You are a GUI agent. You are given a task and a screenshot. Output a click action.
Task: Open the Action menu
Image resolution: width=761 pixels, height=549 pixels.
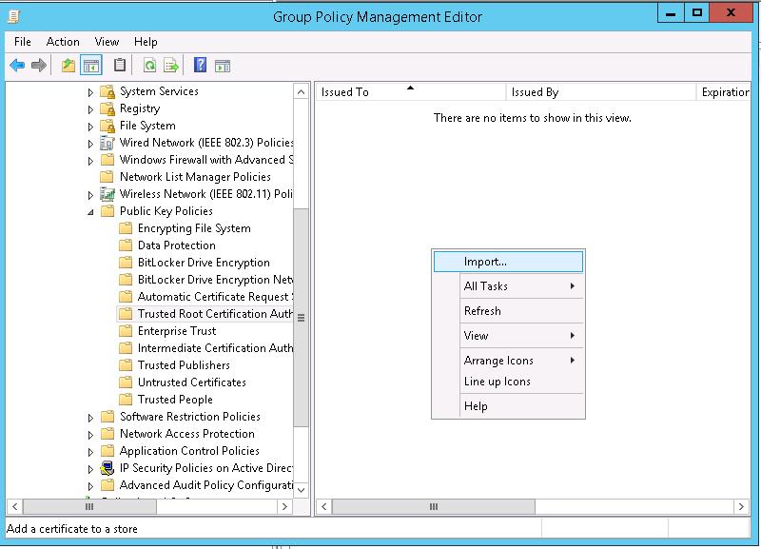coord(62,41)
